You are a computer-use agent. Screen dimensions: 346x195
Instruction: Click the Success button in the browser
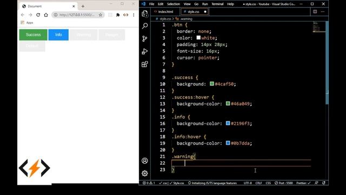click(x=33, y=35)
